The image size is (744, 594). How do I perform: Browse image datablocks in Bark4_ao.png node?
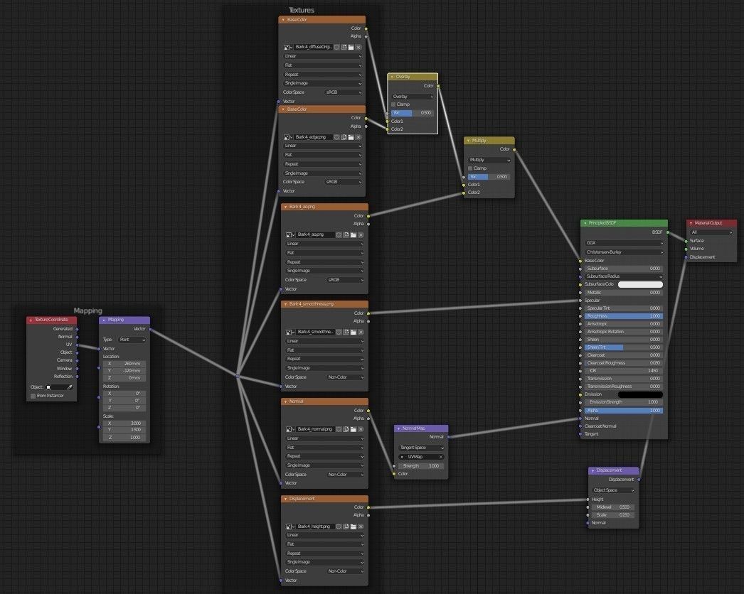(290, 234)
